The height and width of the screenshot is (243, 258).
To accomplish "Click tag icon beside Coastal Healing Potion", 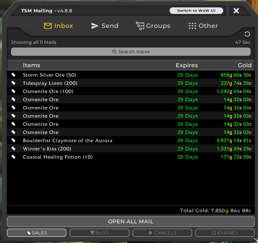I will point(14,157).
